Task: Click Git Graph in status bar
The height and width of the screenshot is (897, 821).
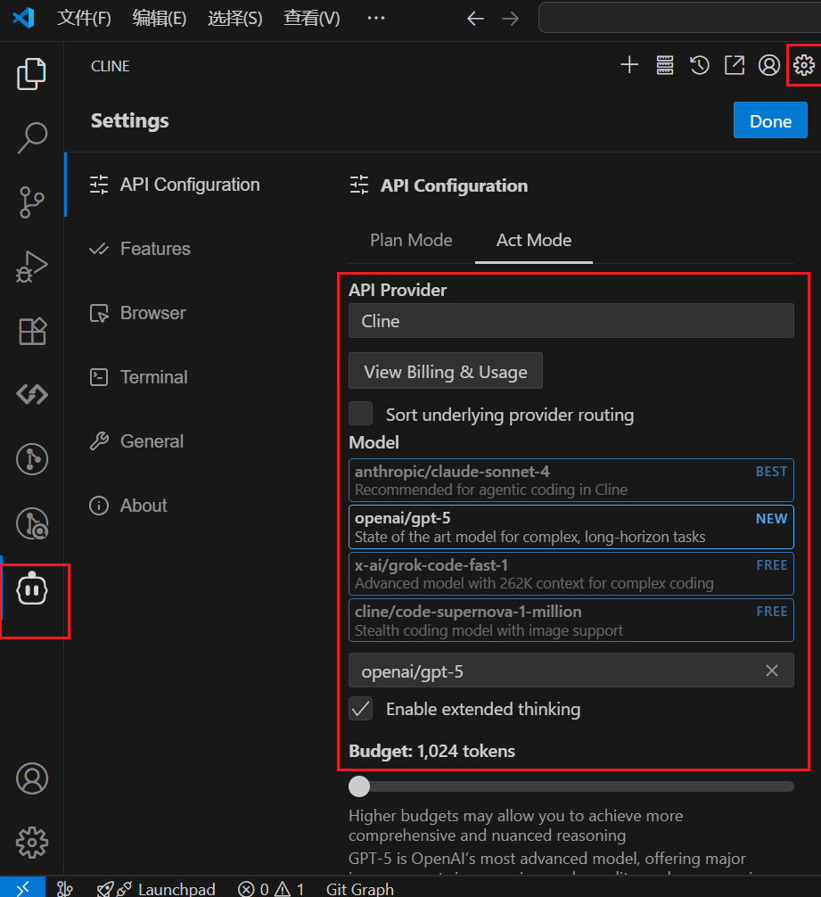Action: [359, 888]
